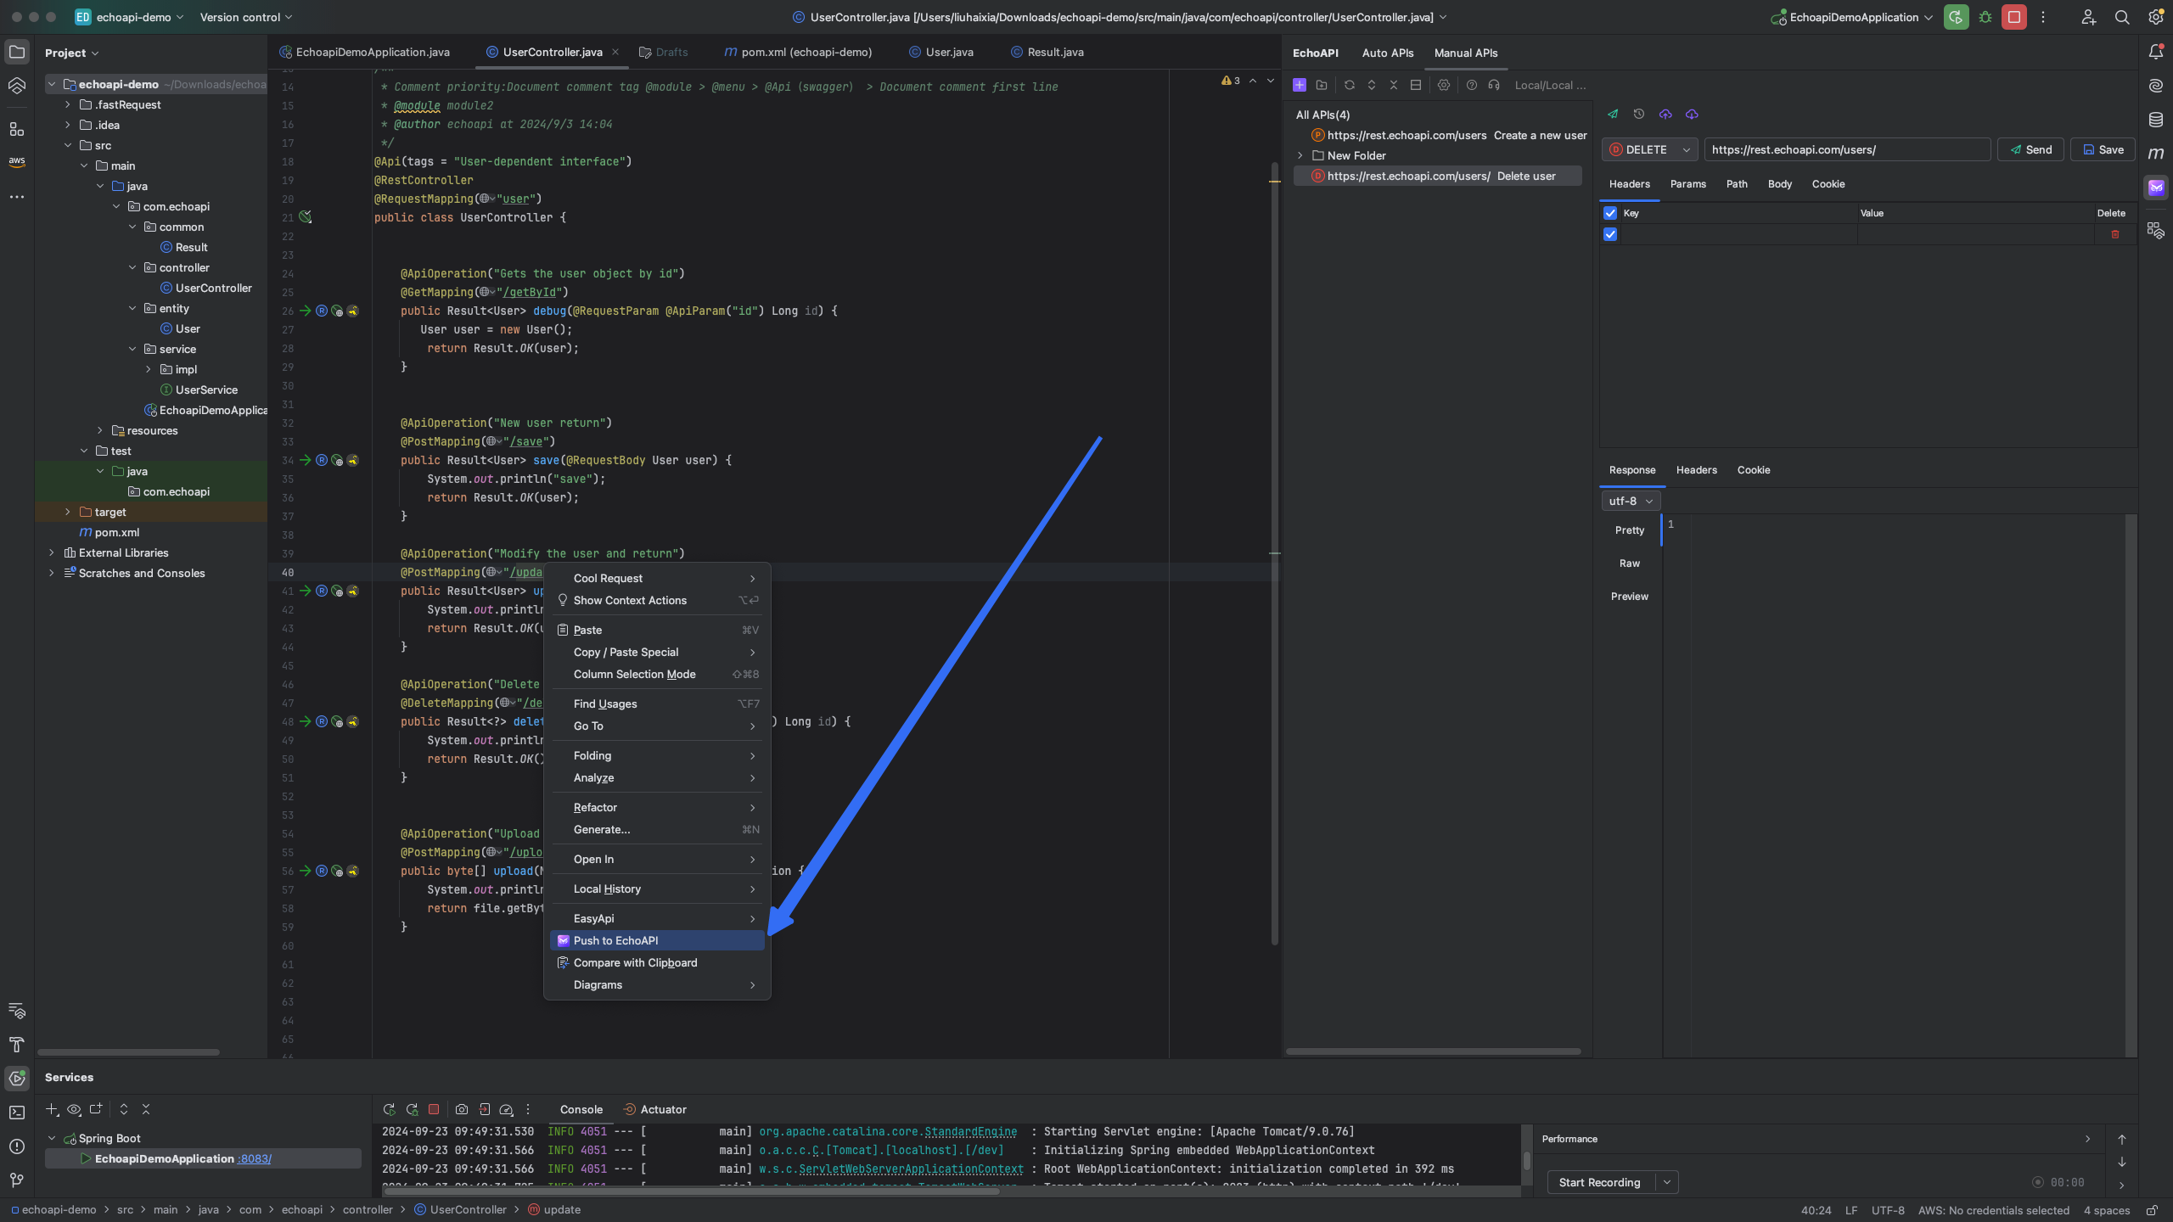The height and width of the screenshot is (1222, 2173).
Task: Open the Version control dropdown
Action: (246, 17)
